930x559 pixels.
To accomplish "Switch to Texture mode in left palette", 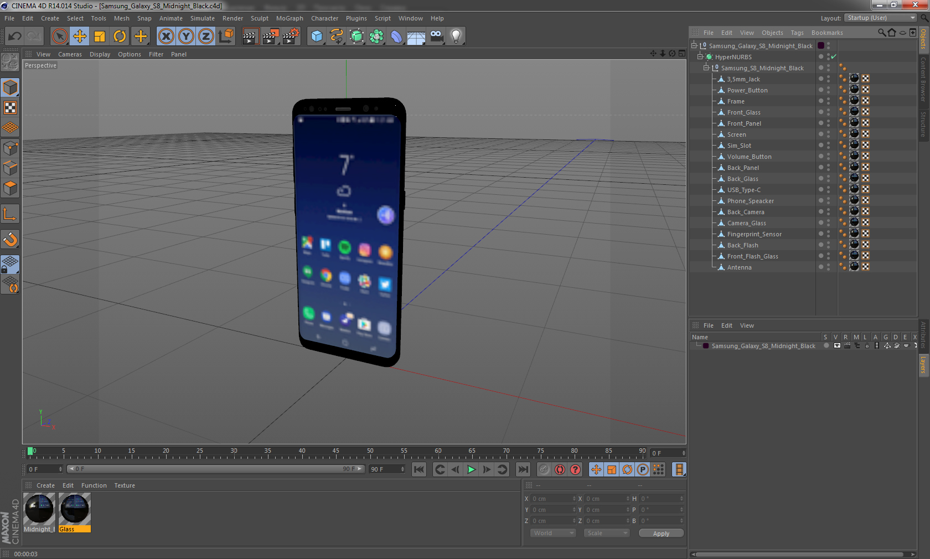I will tap(11, 108).
